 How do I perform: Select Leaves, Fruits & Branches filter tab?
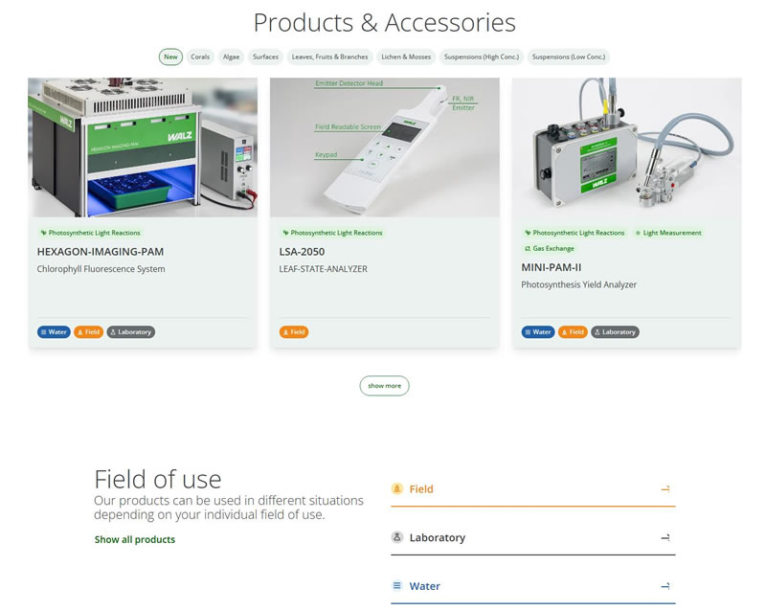pyautogui.click(x=329, y=57)
